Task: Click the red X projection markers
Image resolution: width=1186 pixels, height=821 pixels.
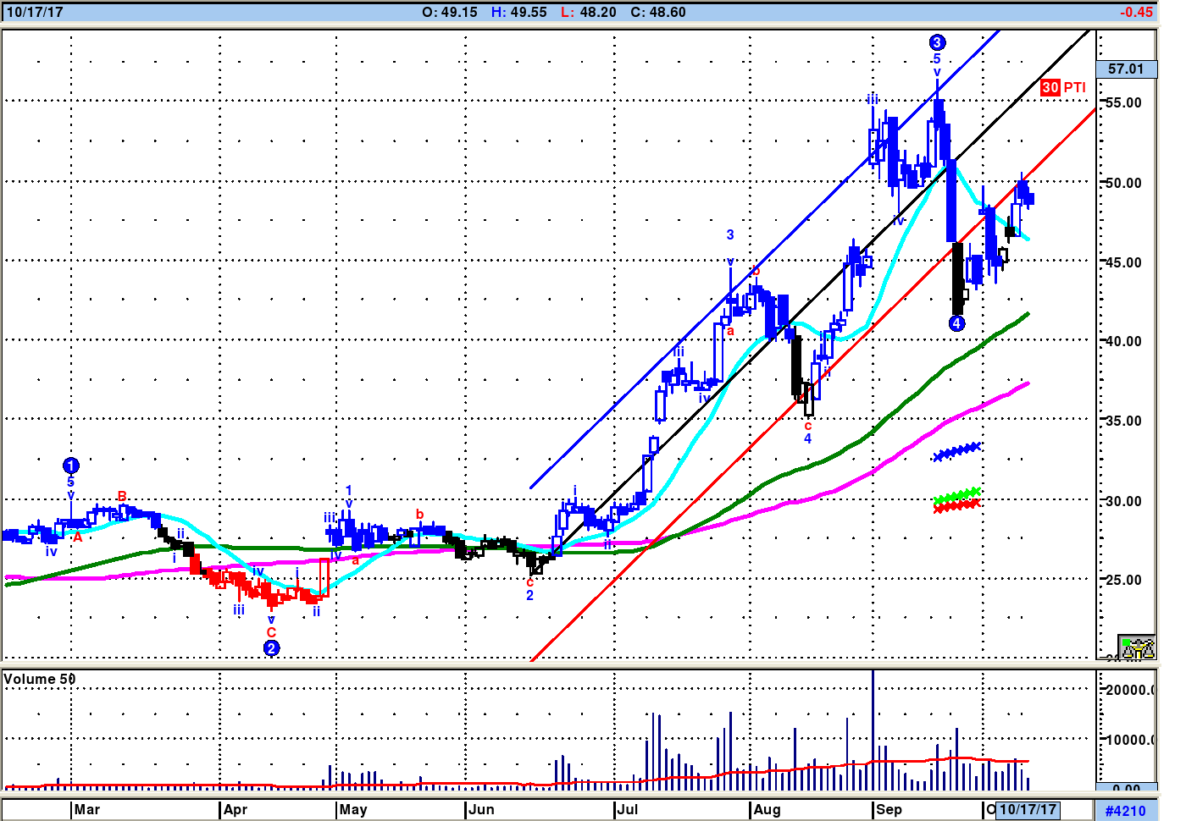Action: pyautogui.click(x=956, y=505)
